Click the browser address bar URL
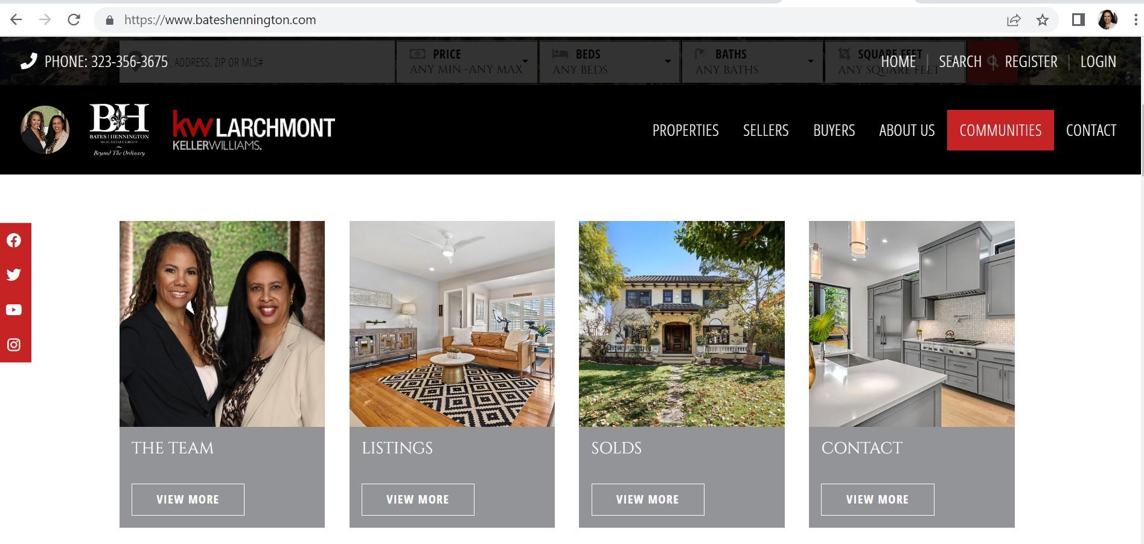Viewport: 1144px width, 544px height. (x=220, y=20)
